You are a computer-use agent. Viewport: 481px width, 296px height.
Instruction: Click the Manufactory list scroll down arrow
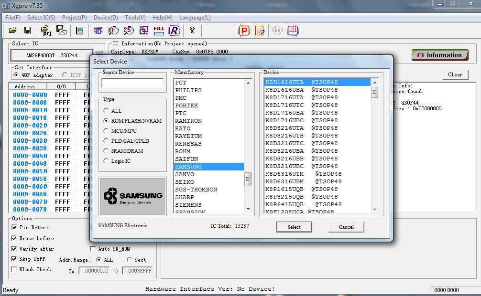click(x=248, y=209)
